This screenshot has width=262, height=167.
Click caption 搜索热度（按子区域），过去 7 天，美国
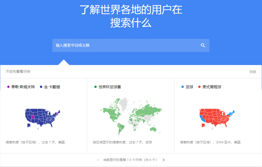[35, 142]
